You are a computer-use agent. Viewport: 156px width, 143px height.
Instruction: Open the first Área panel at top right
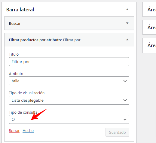(x=149, y=9)
